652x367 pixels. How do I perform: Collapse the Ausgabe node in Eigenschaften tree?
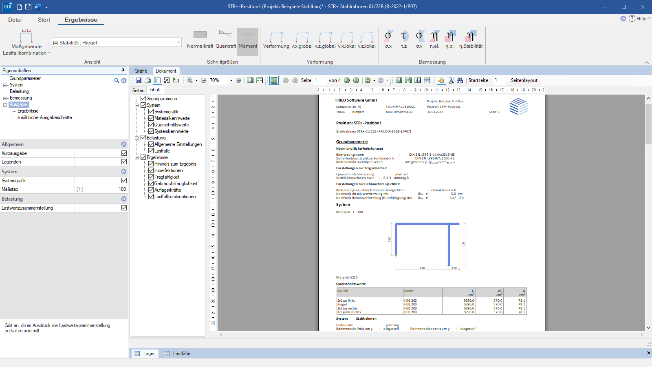tap(5, 105)
